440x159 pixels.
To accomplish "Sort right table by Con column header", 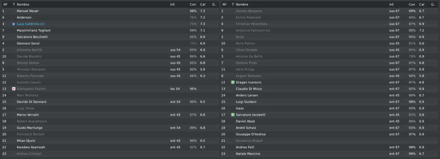I will pyautogui.click(x=412, y=4).
